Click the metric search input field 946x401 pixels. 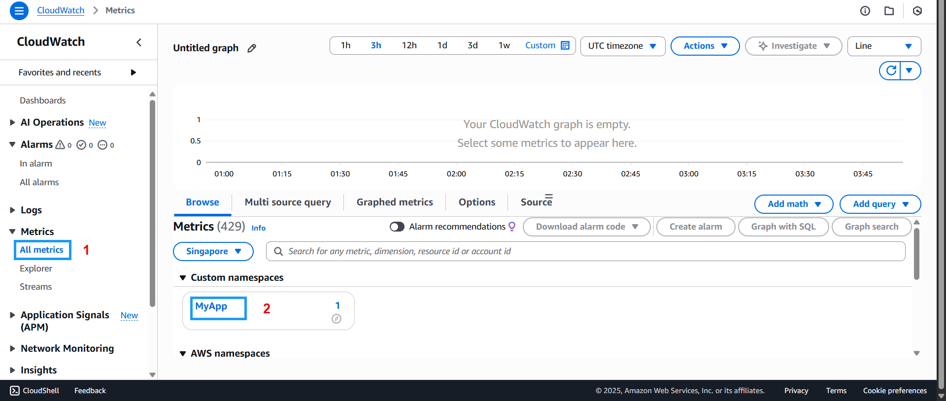(585, 251)
